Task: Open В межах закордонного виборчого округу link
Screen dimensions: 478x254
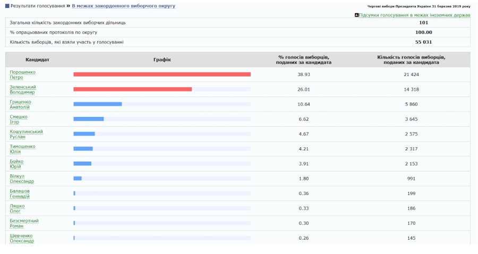Action: click(x=123, y=6)
